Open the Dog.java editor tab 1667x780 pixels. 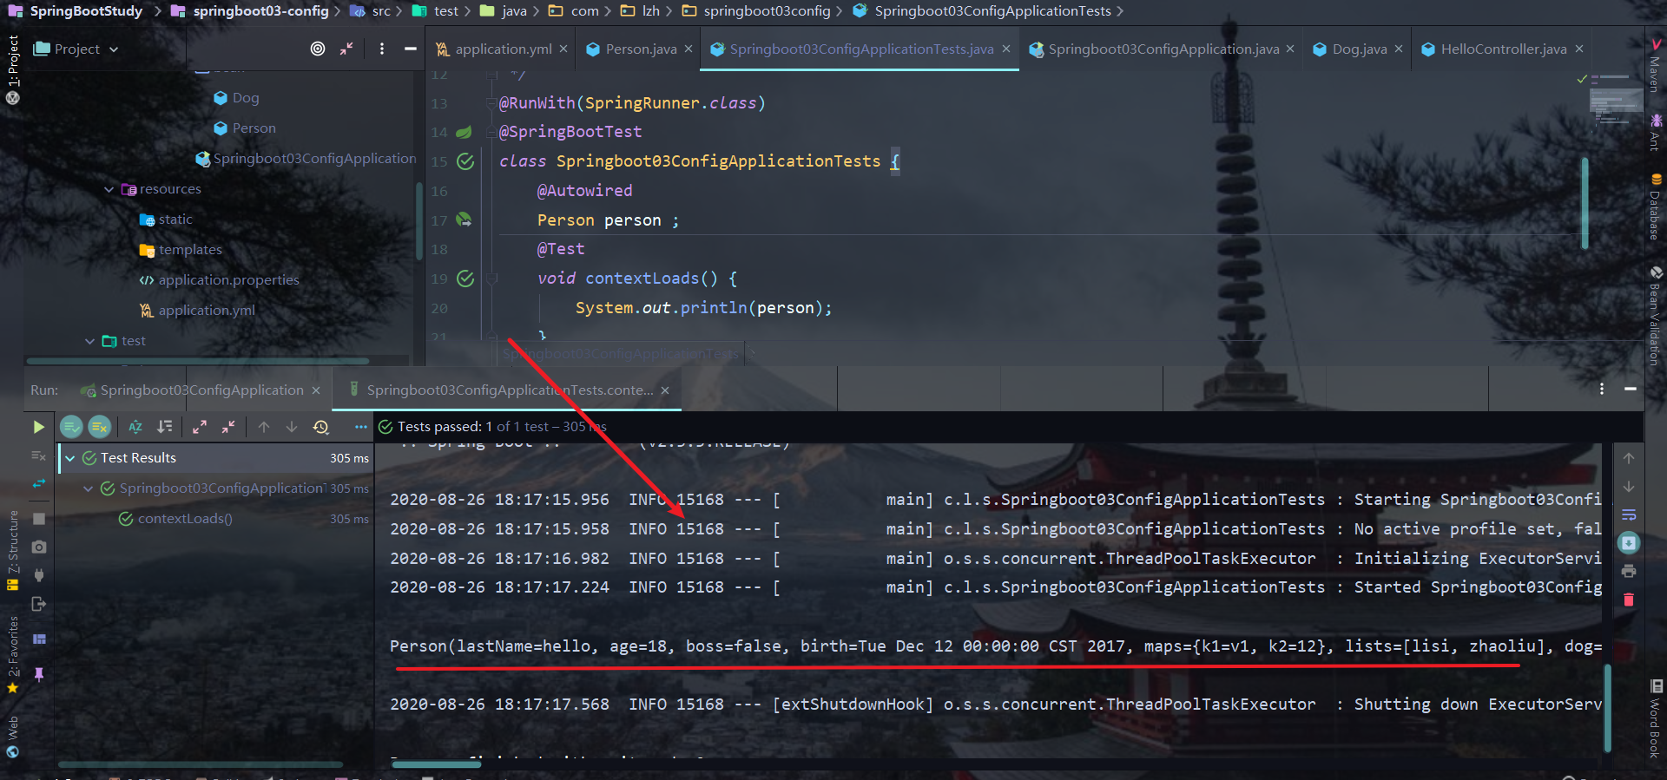coord(1360,49)
